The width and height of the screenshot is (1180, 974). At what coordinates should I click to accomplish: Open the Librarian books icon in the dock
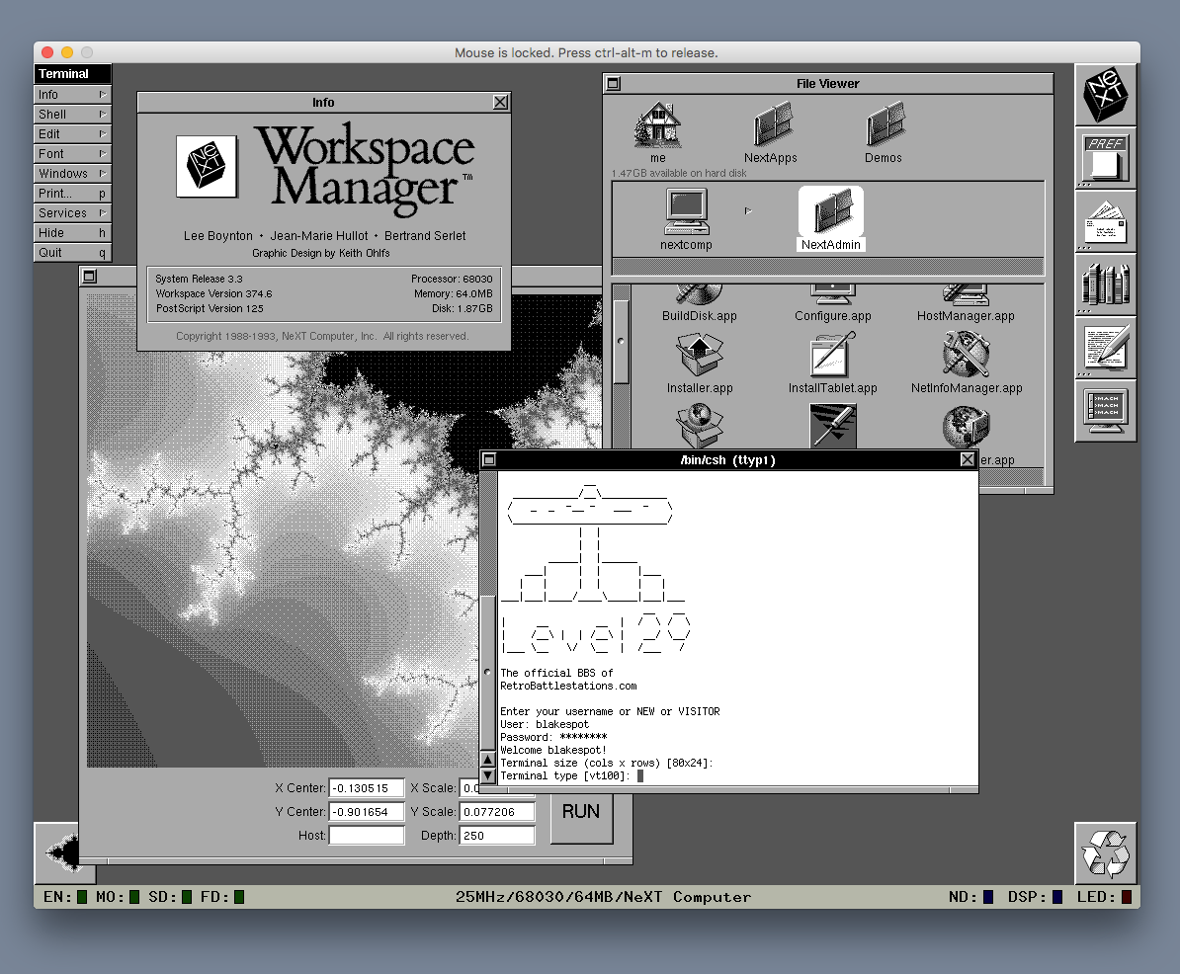[1106, 284]
